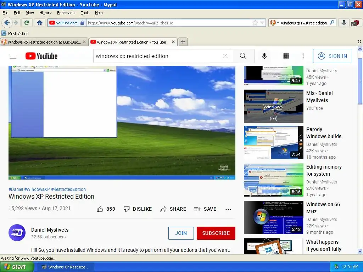The height and width of the screenshot is (272, 363).
Task: Click the browser forward arrow
Action: tap(16, 23)
